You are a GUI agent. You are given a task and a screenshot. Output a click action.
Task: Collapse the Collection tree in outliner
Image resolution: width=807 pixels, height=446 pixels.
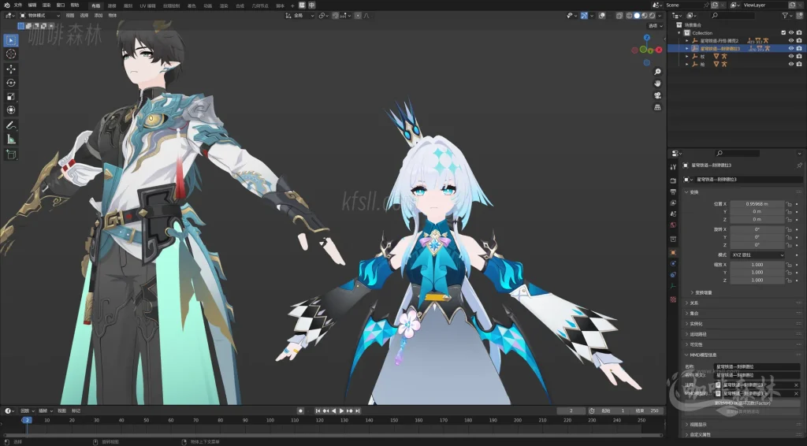pos(679,33)
